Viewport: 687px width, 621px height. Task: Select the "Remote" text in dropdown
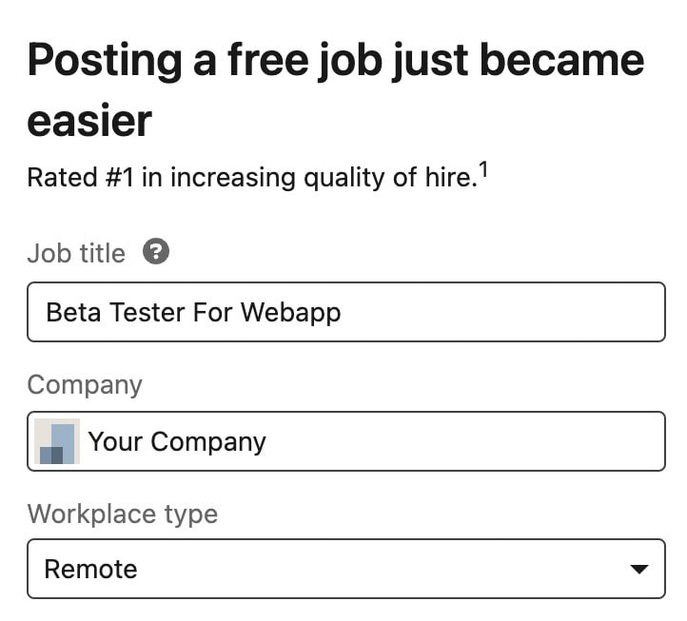pos(90,569)
